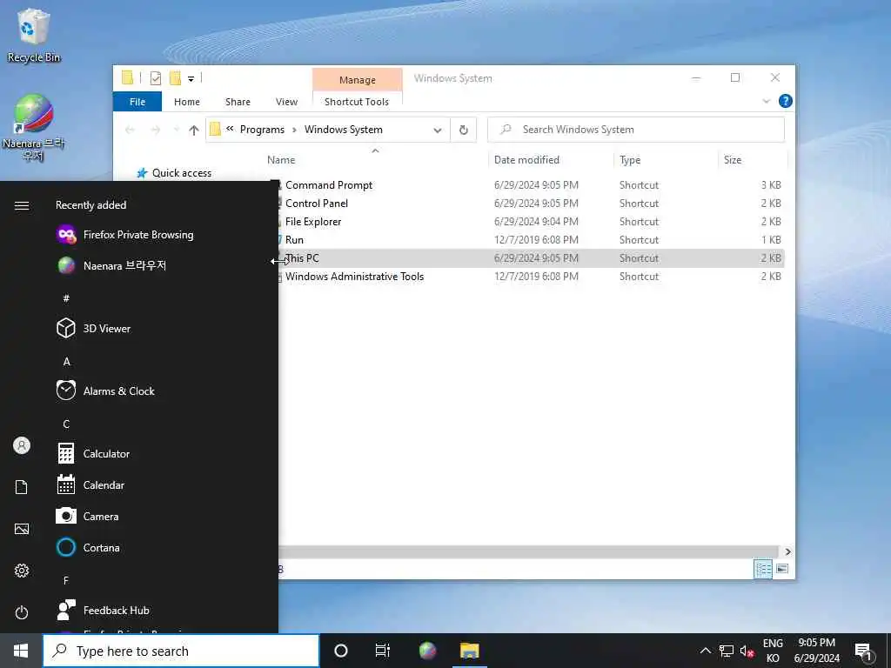Click Properties icon in quick access toolbar
Image resolution: width=891 pixels, height=668 pixels.
(155, 78)
